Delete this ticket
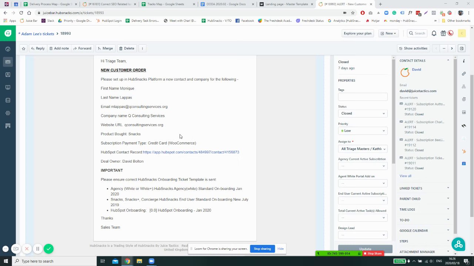 [127, 48]
